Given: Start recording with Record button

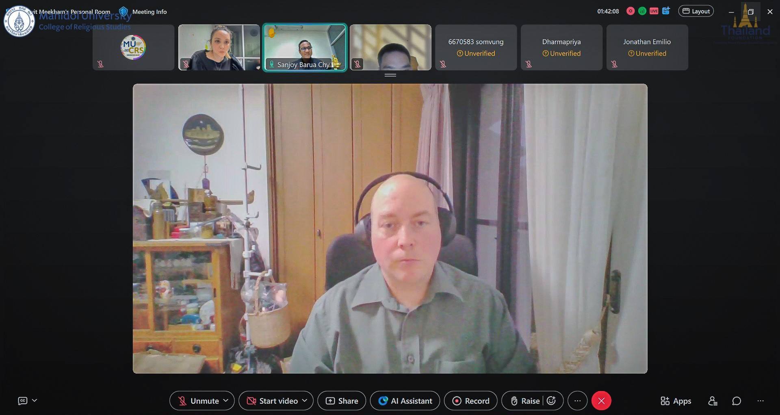Looking at the screenshot, I should [x=471, y=401].
